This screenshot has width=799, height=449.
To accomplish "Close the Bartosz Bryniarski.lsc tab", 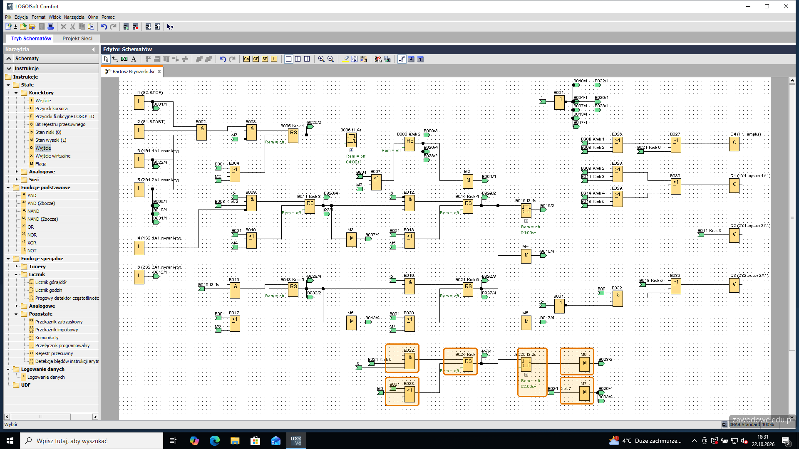I will pos(159,72).
